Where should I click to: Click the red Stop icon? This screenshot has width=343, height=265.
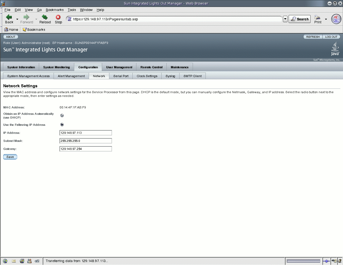(x=58, y=17)
